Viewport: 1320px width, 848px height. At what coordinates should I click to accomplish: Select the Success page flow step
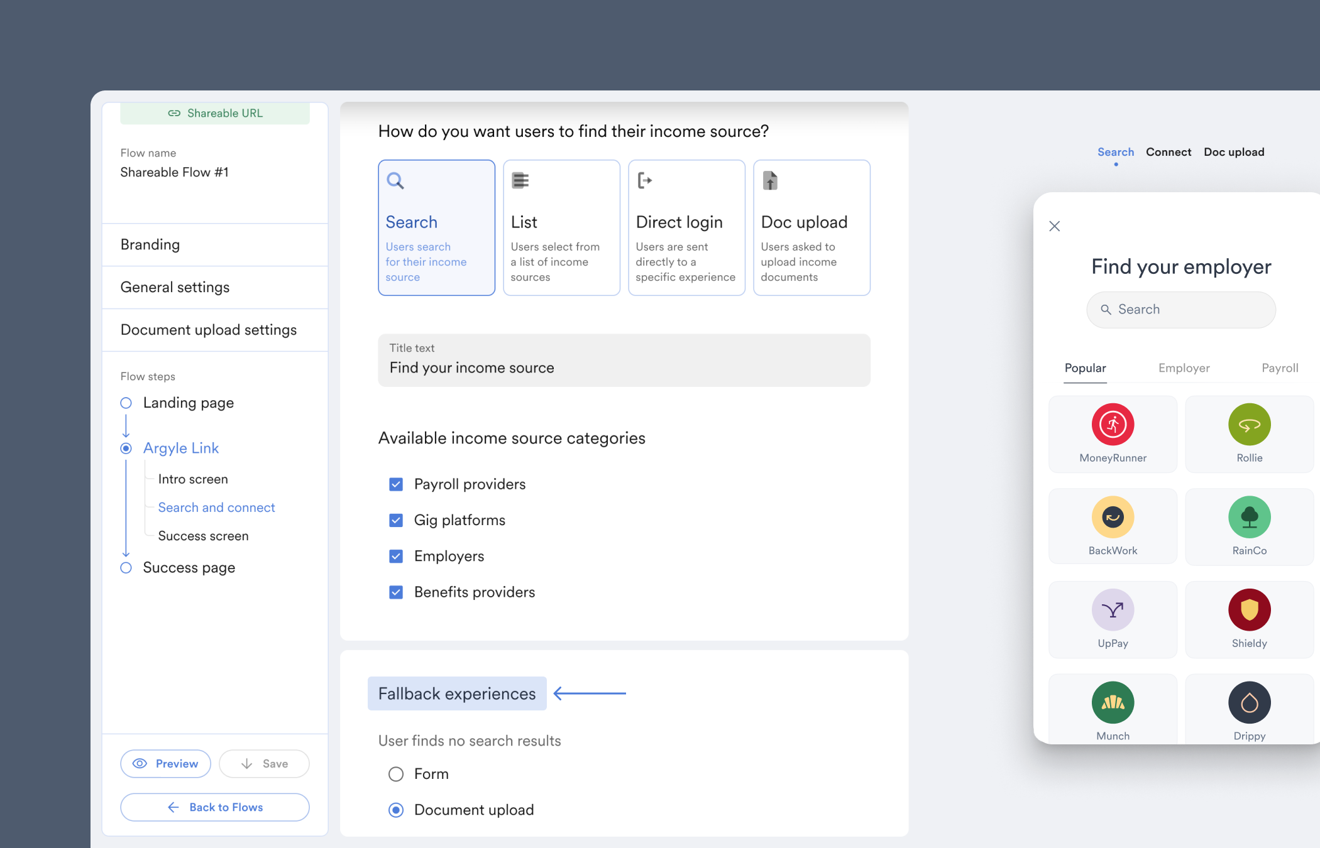click(x=189, y=567)
